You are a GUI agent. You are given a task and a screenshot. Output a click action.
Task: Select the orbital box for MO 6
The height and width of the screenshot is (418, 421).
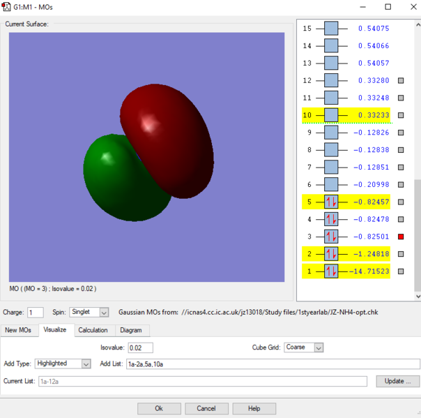[331, 184]
